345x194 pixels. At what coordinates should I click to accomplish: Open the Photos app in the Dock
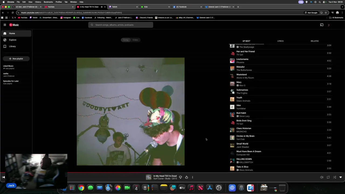[x=118, y=188]
